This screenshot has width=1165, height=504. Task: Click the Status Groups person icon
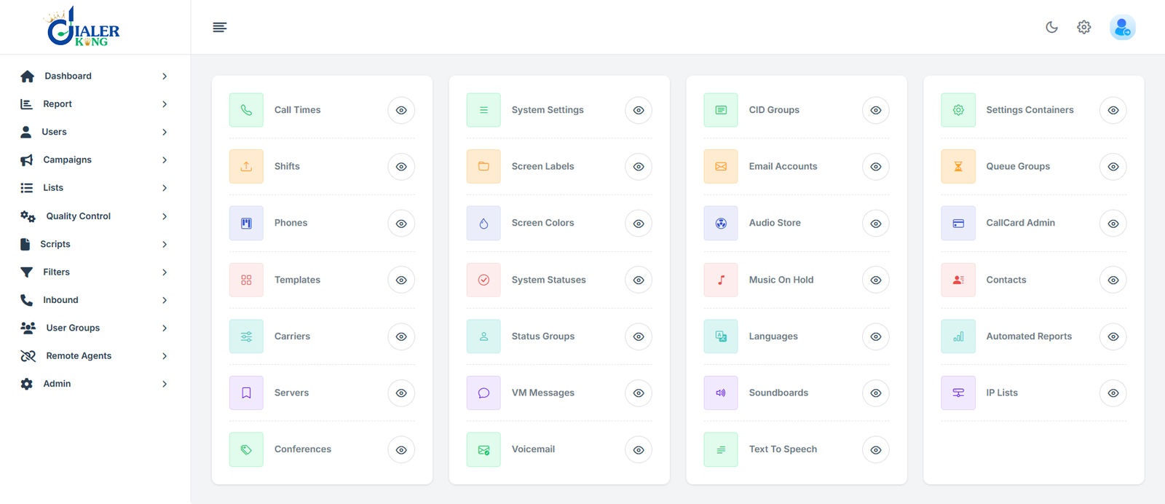(483, 336)
